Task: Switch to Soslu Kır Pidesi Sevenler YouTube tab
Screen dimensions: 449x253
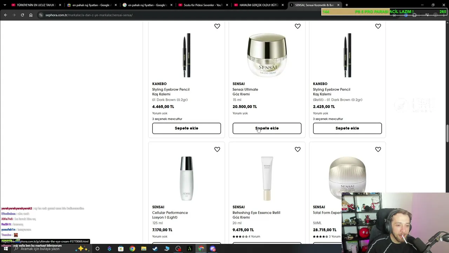Action: point(203,5)
